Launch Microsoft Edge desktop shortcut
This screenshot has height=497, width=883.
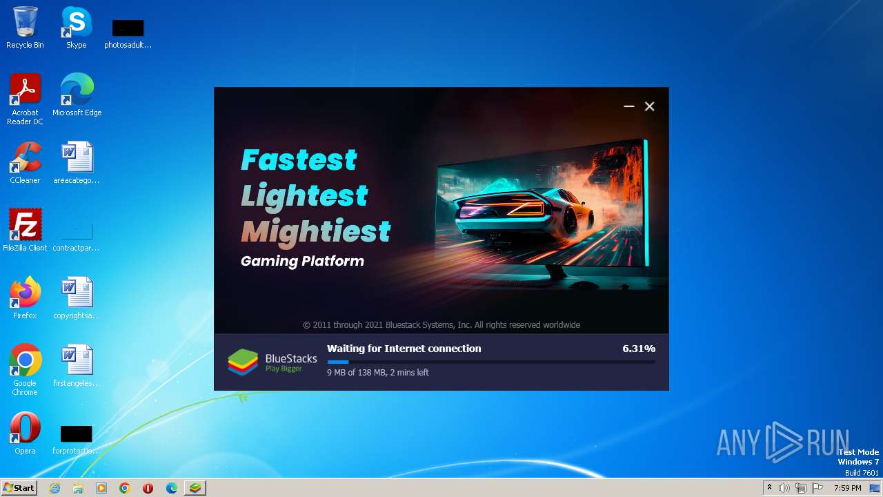[77, 95]
